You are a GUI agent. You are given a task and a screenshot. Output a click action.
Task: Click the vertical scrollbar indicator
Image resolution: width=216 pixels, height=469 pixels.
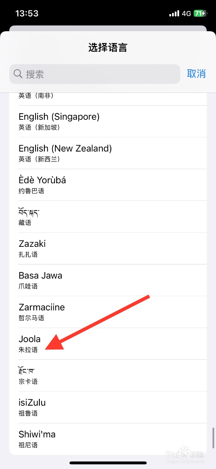click(x=213, y=438)
